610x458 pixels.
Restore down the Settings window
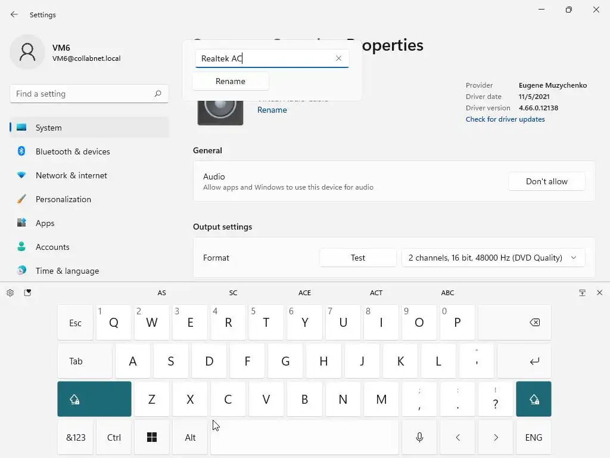pyautogui.click(x=569, y=10)
